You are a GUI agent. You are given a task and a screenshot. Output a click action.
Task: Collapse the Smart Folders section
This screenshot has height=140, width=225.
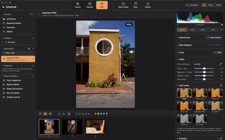tap(3, 76)
